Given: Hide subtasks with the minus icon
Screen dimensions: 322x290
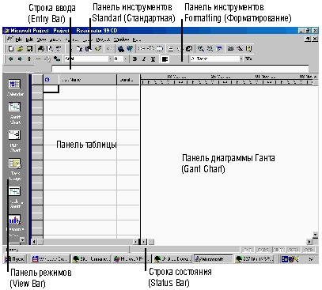Looking at the screenshot, I should 38,59.
